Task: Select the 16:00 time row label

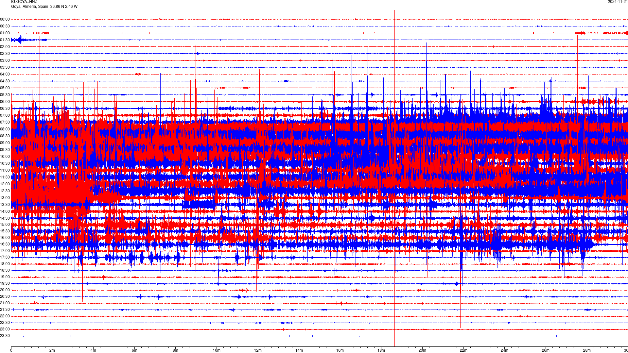Action: (x=5, y=238)
